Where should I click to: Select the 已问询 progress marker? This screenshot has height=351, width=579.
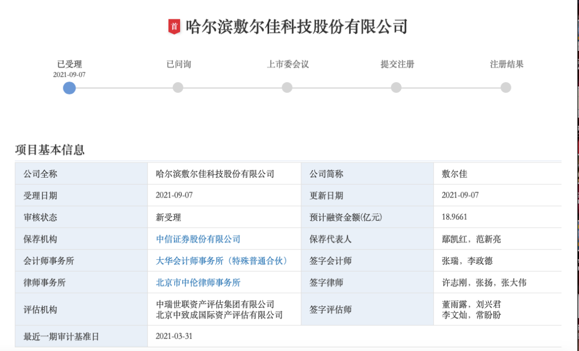[178, 87]
